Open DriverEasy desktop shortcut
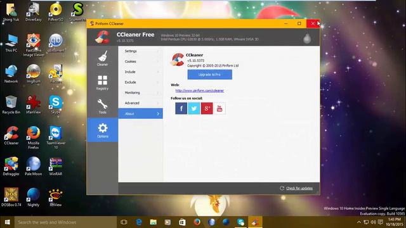Screen dimensions: 406x228 (x=34, y=13)
